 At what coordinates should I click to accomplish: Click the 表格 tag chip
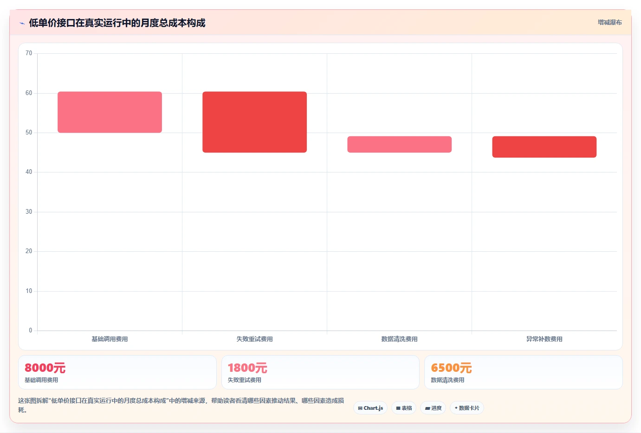click(x=404, y=408)
